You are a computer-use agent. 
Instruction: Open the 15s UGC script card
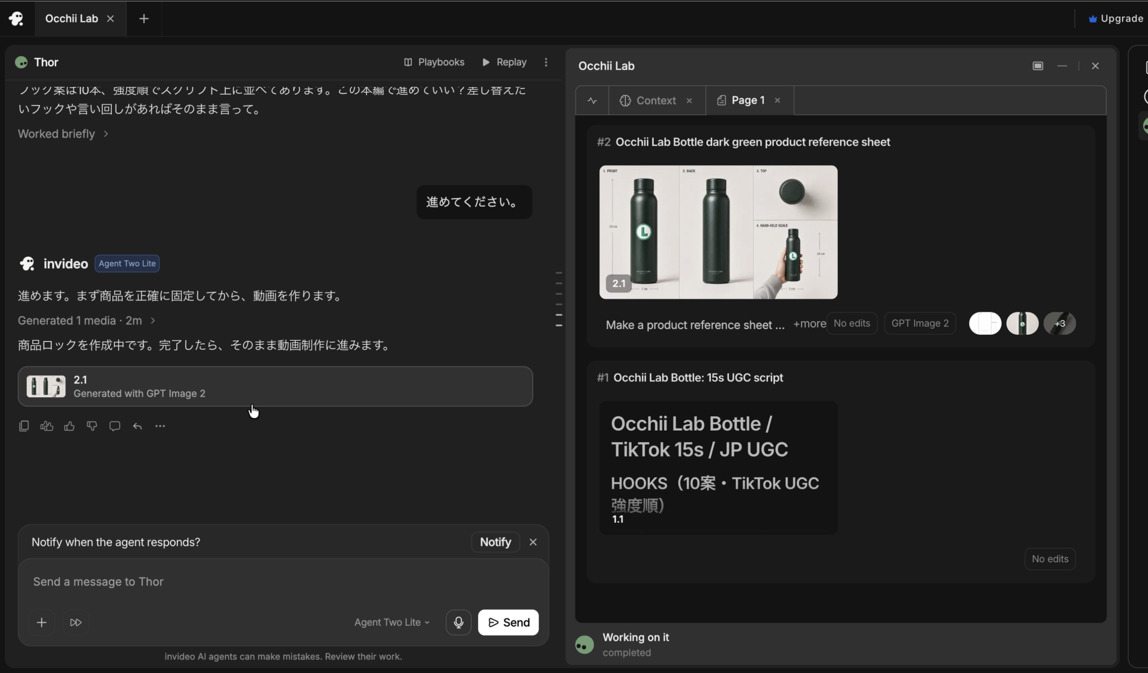[x=718, y=468]
